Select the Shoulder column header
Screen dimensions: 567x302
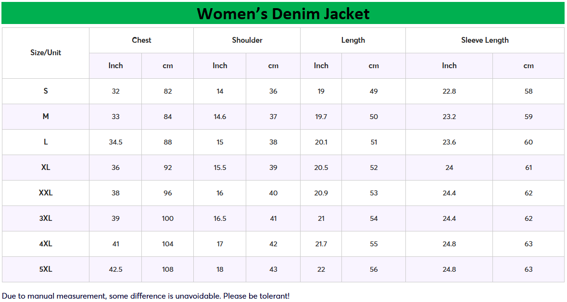[247, 40]
